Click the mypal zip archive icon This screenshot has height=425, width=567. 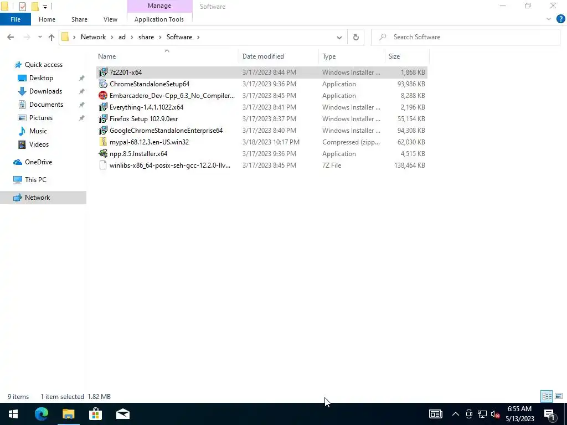(103, 142)
